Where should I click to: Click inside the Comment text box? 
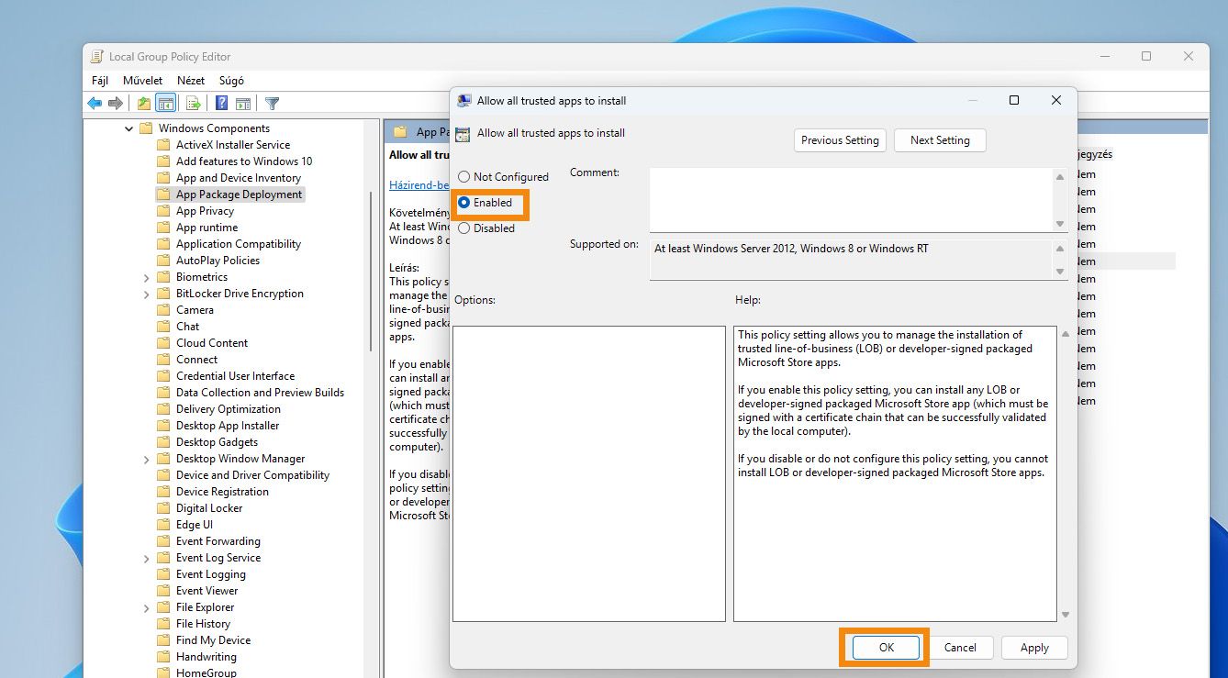tap(851, 200)
